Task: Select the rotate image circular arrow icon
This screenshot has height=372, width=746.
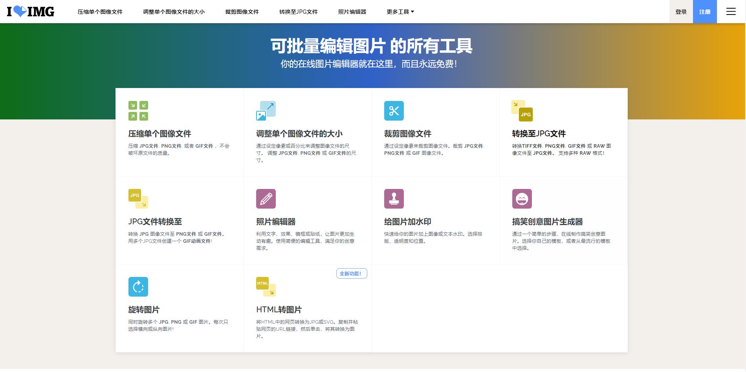Action: point(138,286)
